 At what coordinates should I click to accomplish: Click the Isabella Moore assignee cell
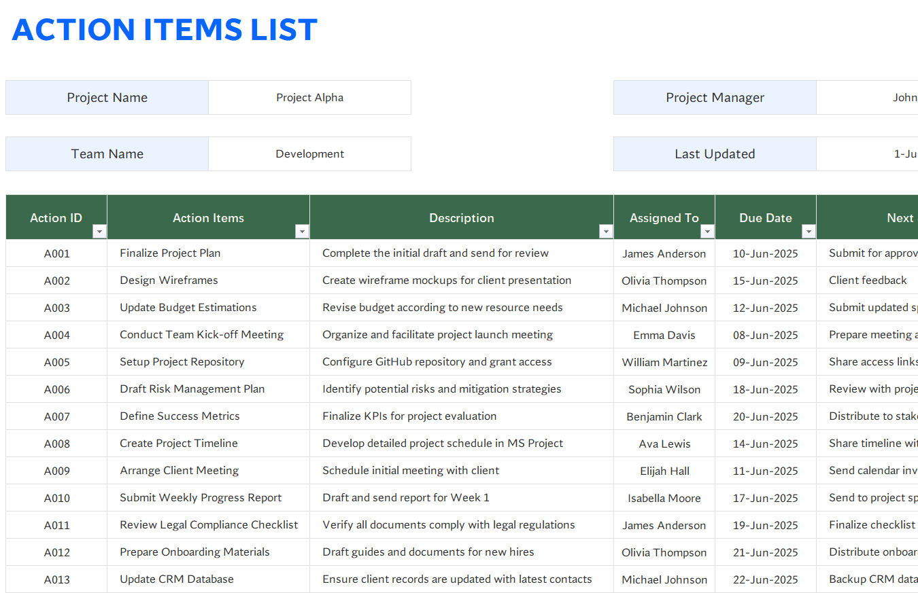tap(664, 498)
